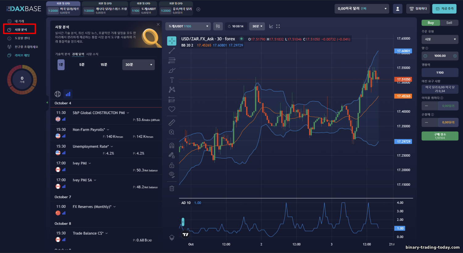Open My Trades in sidebar
Viewport: 463px width, 253px height.
point(19,21)
